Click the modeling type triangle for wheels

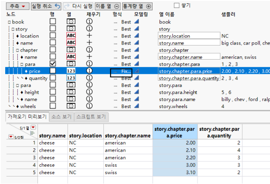[137, 106]
